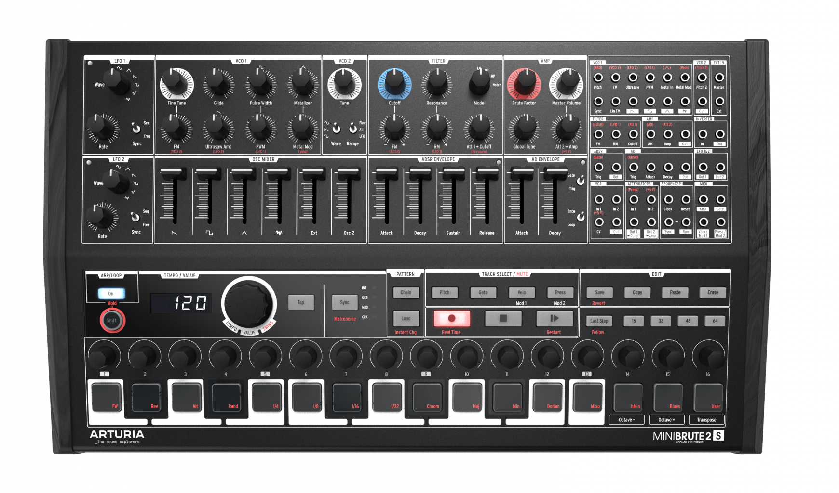Click the Metal Mod patch jack
Image resolution: width=839 pixels, height=493 pixels.
click(x=685, y=78)
